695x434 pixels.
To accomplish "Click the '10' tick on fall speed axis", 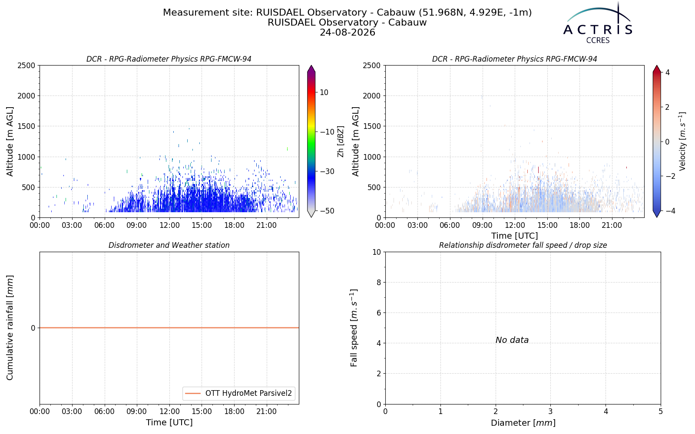I will click(x=377, y=252).
